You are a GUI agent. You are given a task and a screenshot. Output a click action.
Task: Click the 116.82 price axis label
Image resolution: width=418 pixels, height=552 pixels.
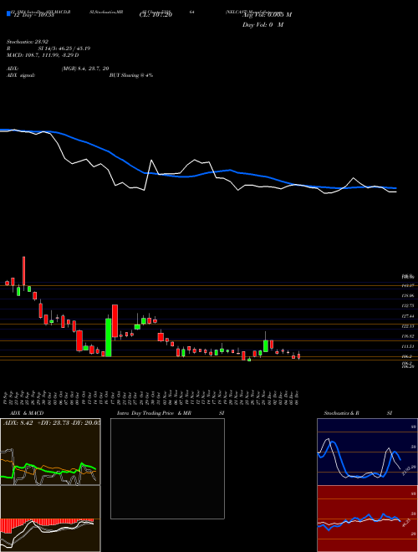409,336
